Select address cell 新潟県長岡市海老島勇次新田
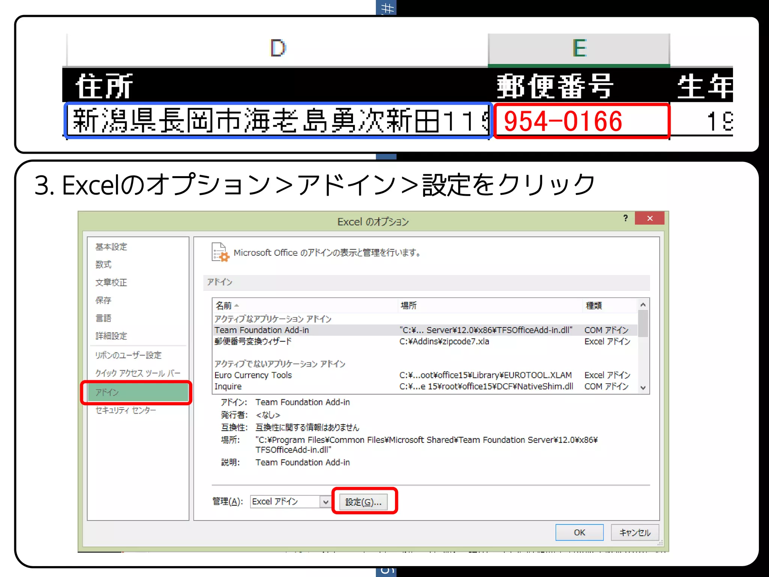 [x=278, y=121]
